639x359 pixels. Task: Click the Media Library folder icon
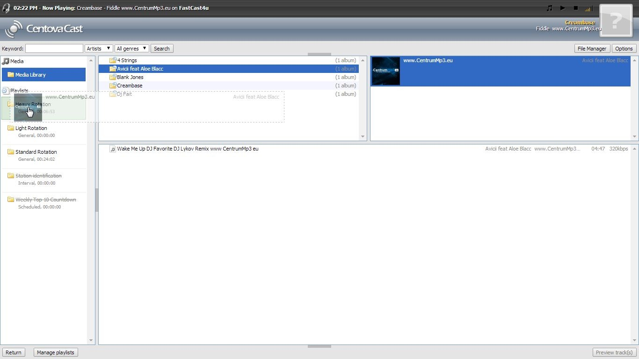pos(11,75)
